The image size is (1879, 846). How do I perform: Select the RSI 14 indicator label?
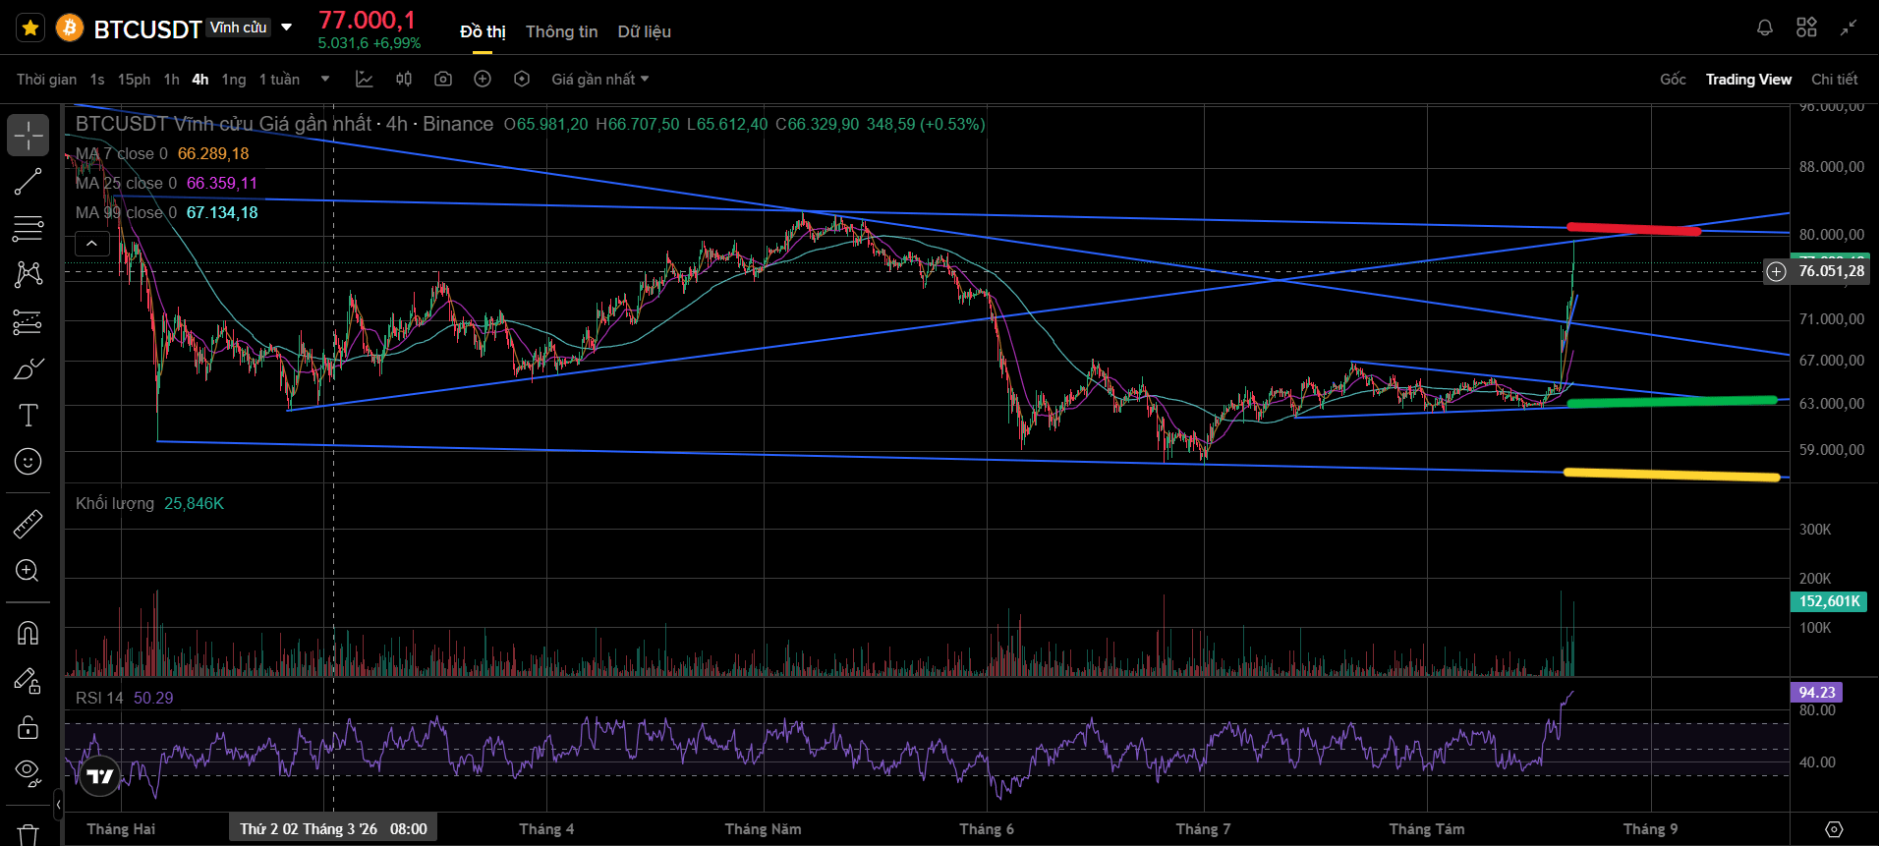click(99, 699)
